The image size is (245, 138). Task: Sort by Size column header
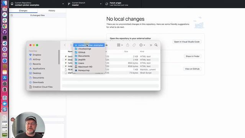pyautogui.click(x=126, y=51)
